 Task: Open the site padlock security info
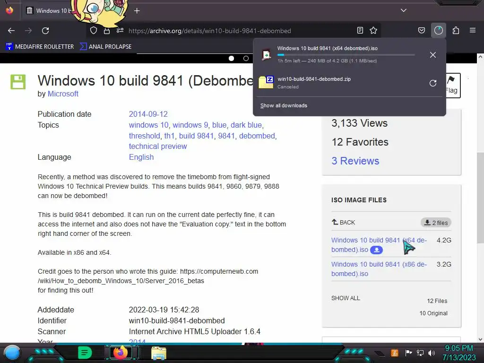[x=107, y=31]
